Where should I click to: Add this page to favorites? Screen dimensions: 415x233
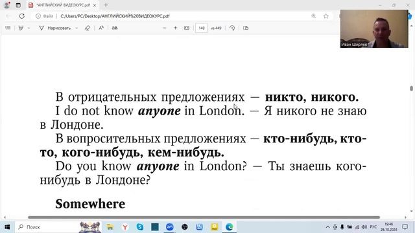pyautogui.click(x=326, y=16)
